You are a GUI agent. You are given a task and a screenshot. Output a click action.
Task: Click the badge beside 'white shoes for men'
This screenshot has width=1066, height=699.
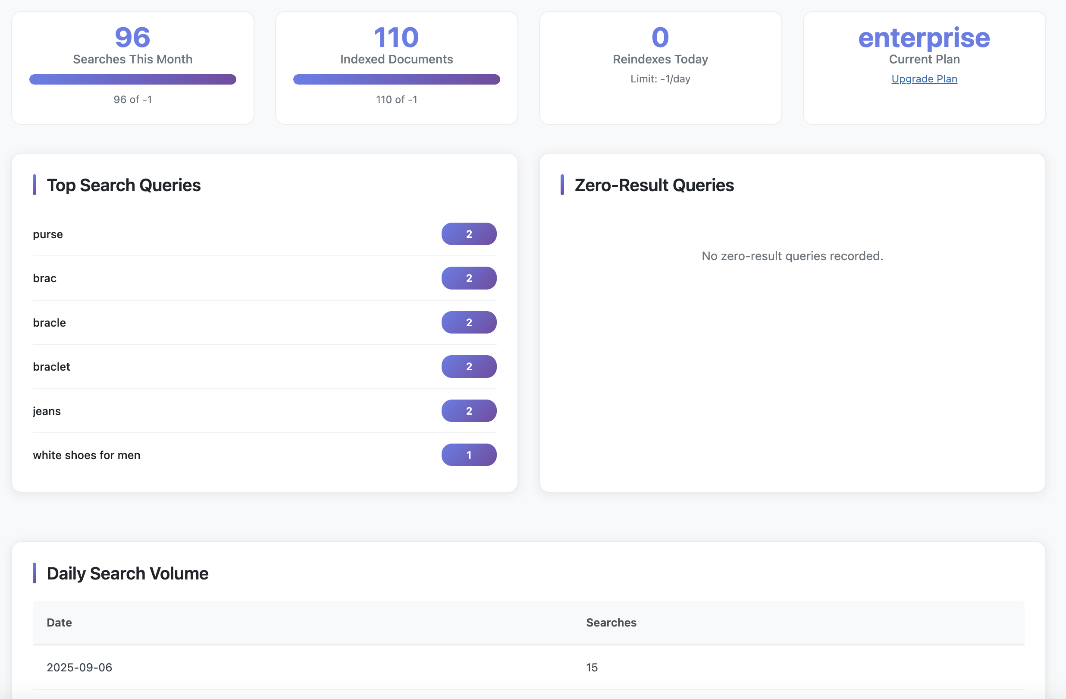click(469, 455)
